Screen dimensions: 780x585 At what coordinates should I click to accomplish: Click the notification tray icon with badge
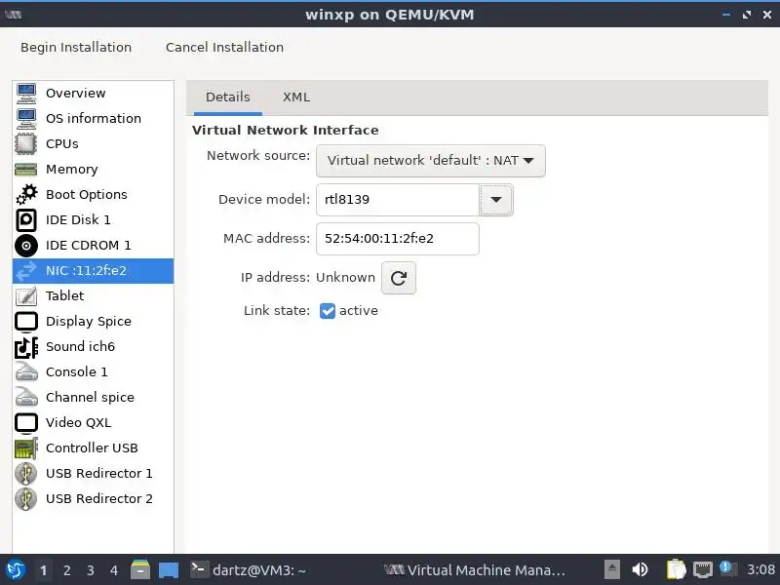pos(727,568)
